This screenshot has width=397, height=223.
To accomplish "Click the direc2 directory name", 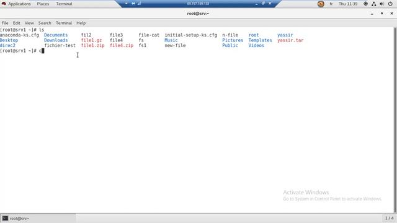I will click(7, 45).
